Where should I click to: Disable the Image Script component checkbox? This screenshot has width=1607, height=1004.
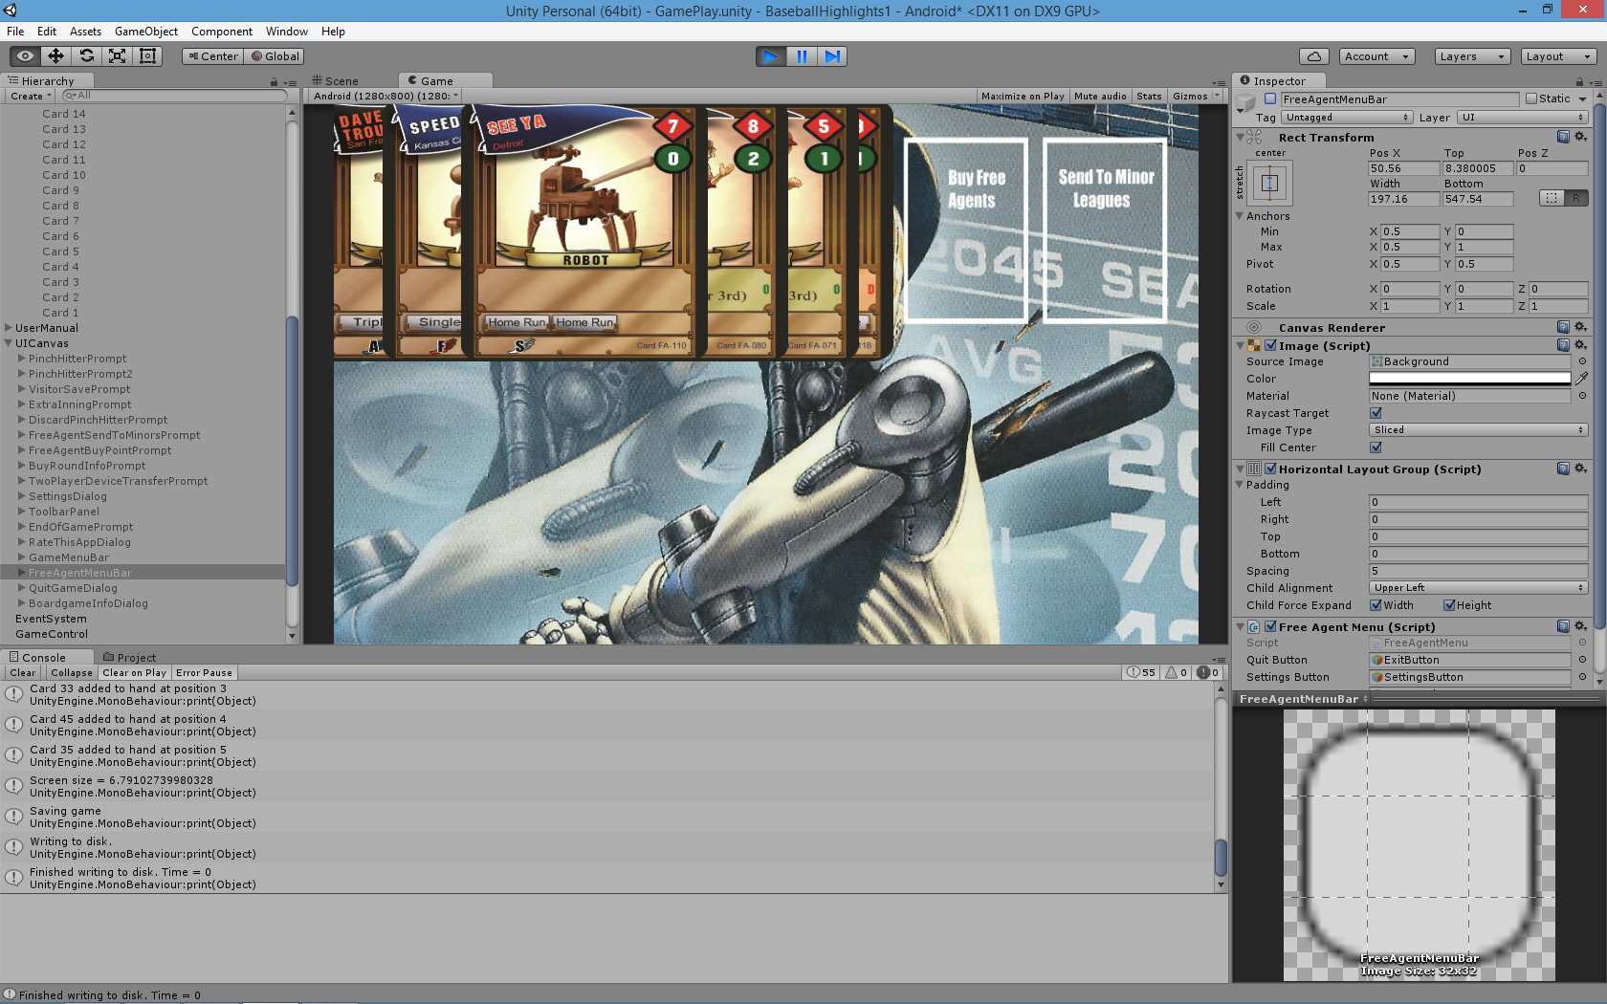[x=1270, y=345]
